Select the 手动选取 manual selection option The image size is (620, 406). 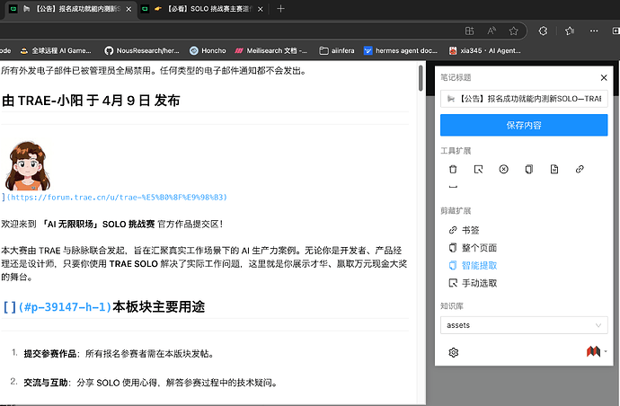tap(473, 283)
